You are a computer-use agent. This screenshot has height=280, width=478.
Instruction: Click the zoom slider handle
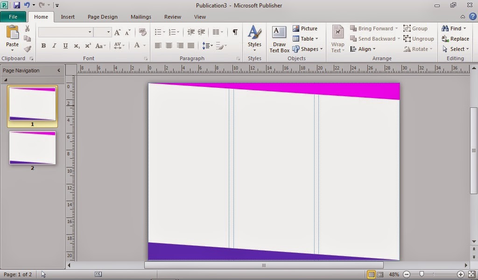coord(422,274)
